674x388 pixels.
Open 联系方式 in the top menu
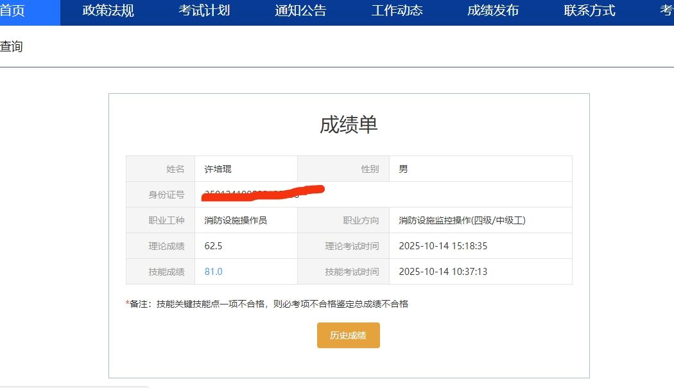[590, 11]
